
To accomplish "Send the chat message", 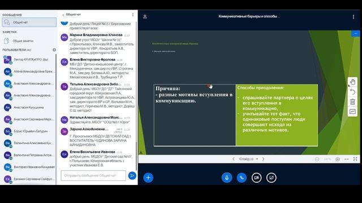I will tap(132, 175).
